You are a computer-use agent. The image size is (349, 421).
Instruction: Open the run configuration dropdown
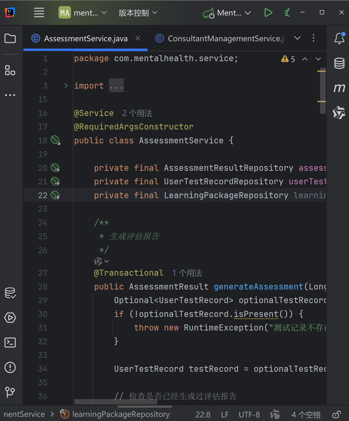(x=227, y=13)
